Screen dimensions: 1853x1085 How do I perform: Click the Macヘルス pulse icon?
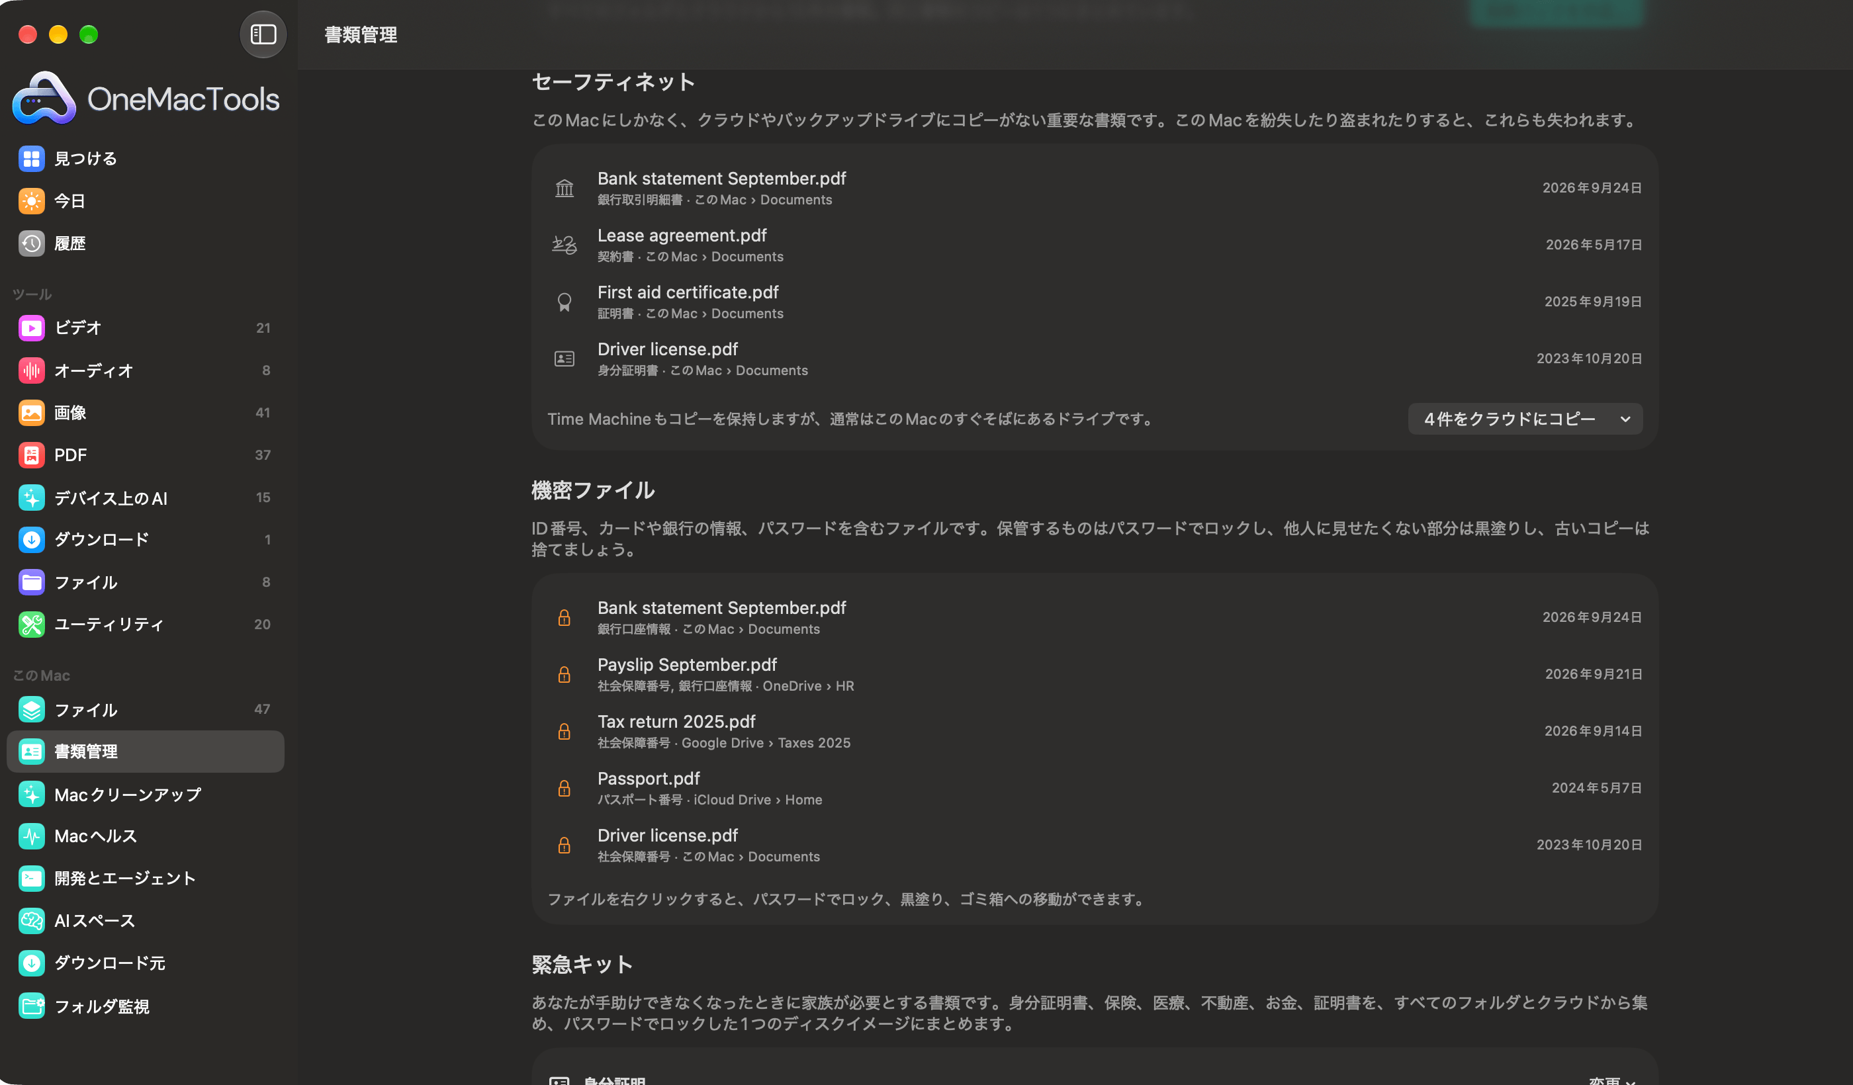(32, 836)
